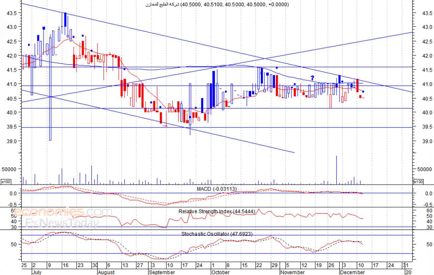Click date label 31 at end of axis
The width and height of the screenshot is (434, 275).
tap(405, 265)
